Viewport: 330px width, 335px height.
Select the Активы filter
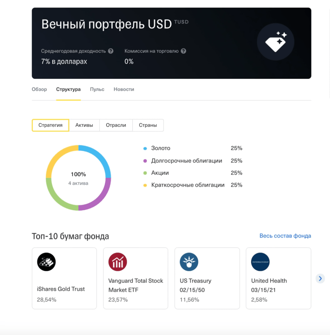click(x=84, y=125)
